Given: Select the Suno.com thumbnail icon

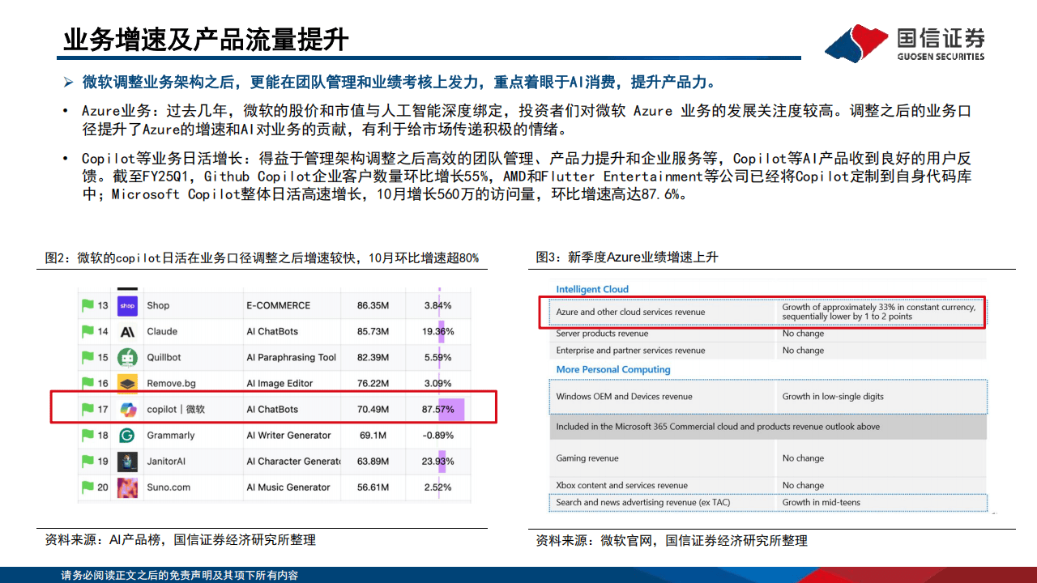Looking at the screenshot, I should click(x=128, y=487).
